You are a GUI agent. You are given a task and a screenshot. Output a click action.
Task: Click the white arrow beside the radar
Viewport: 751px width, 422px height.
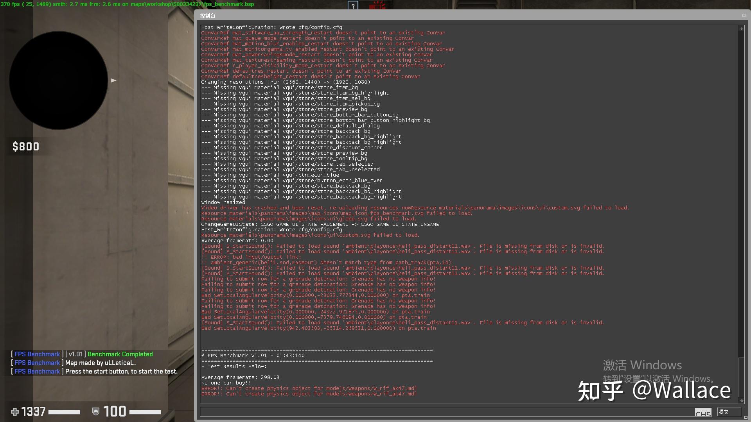(113, 80)
